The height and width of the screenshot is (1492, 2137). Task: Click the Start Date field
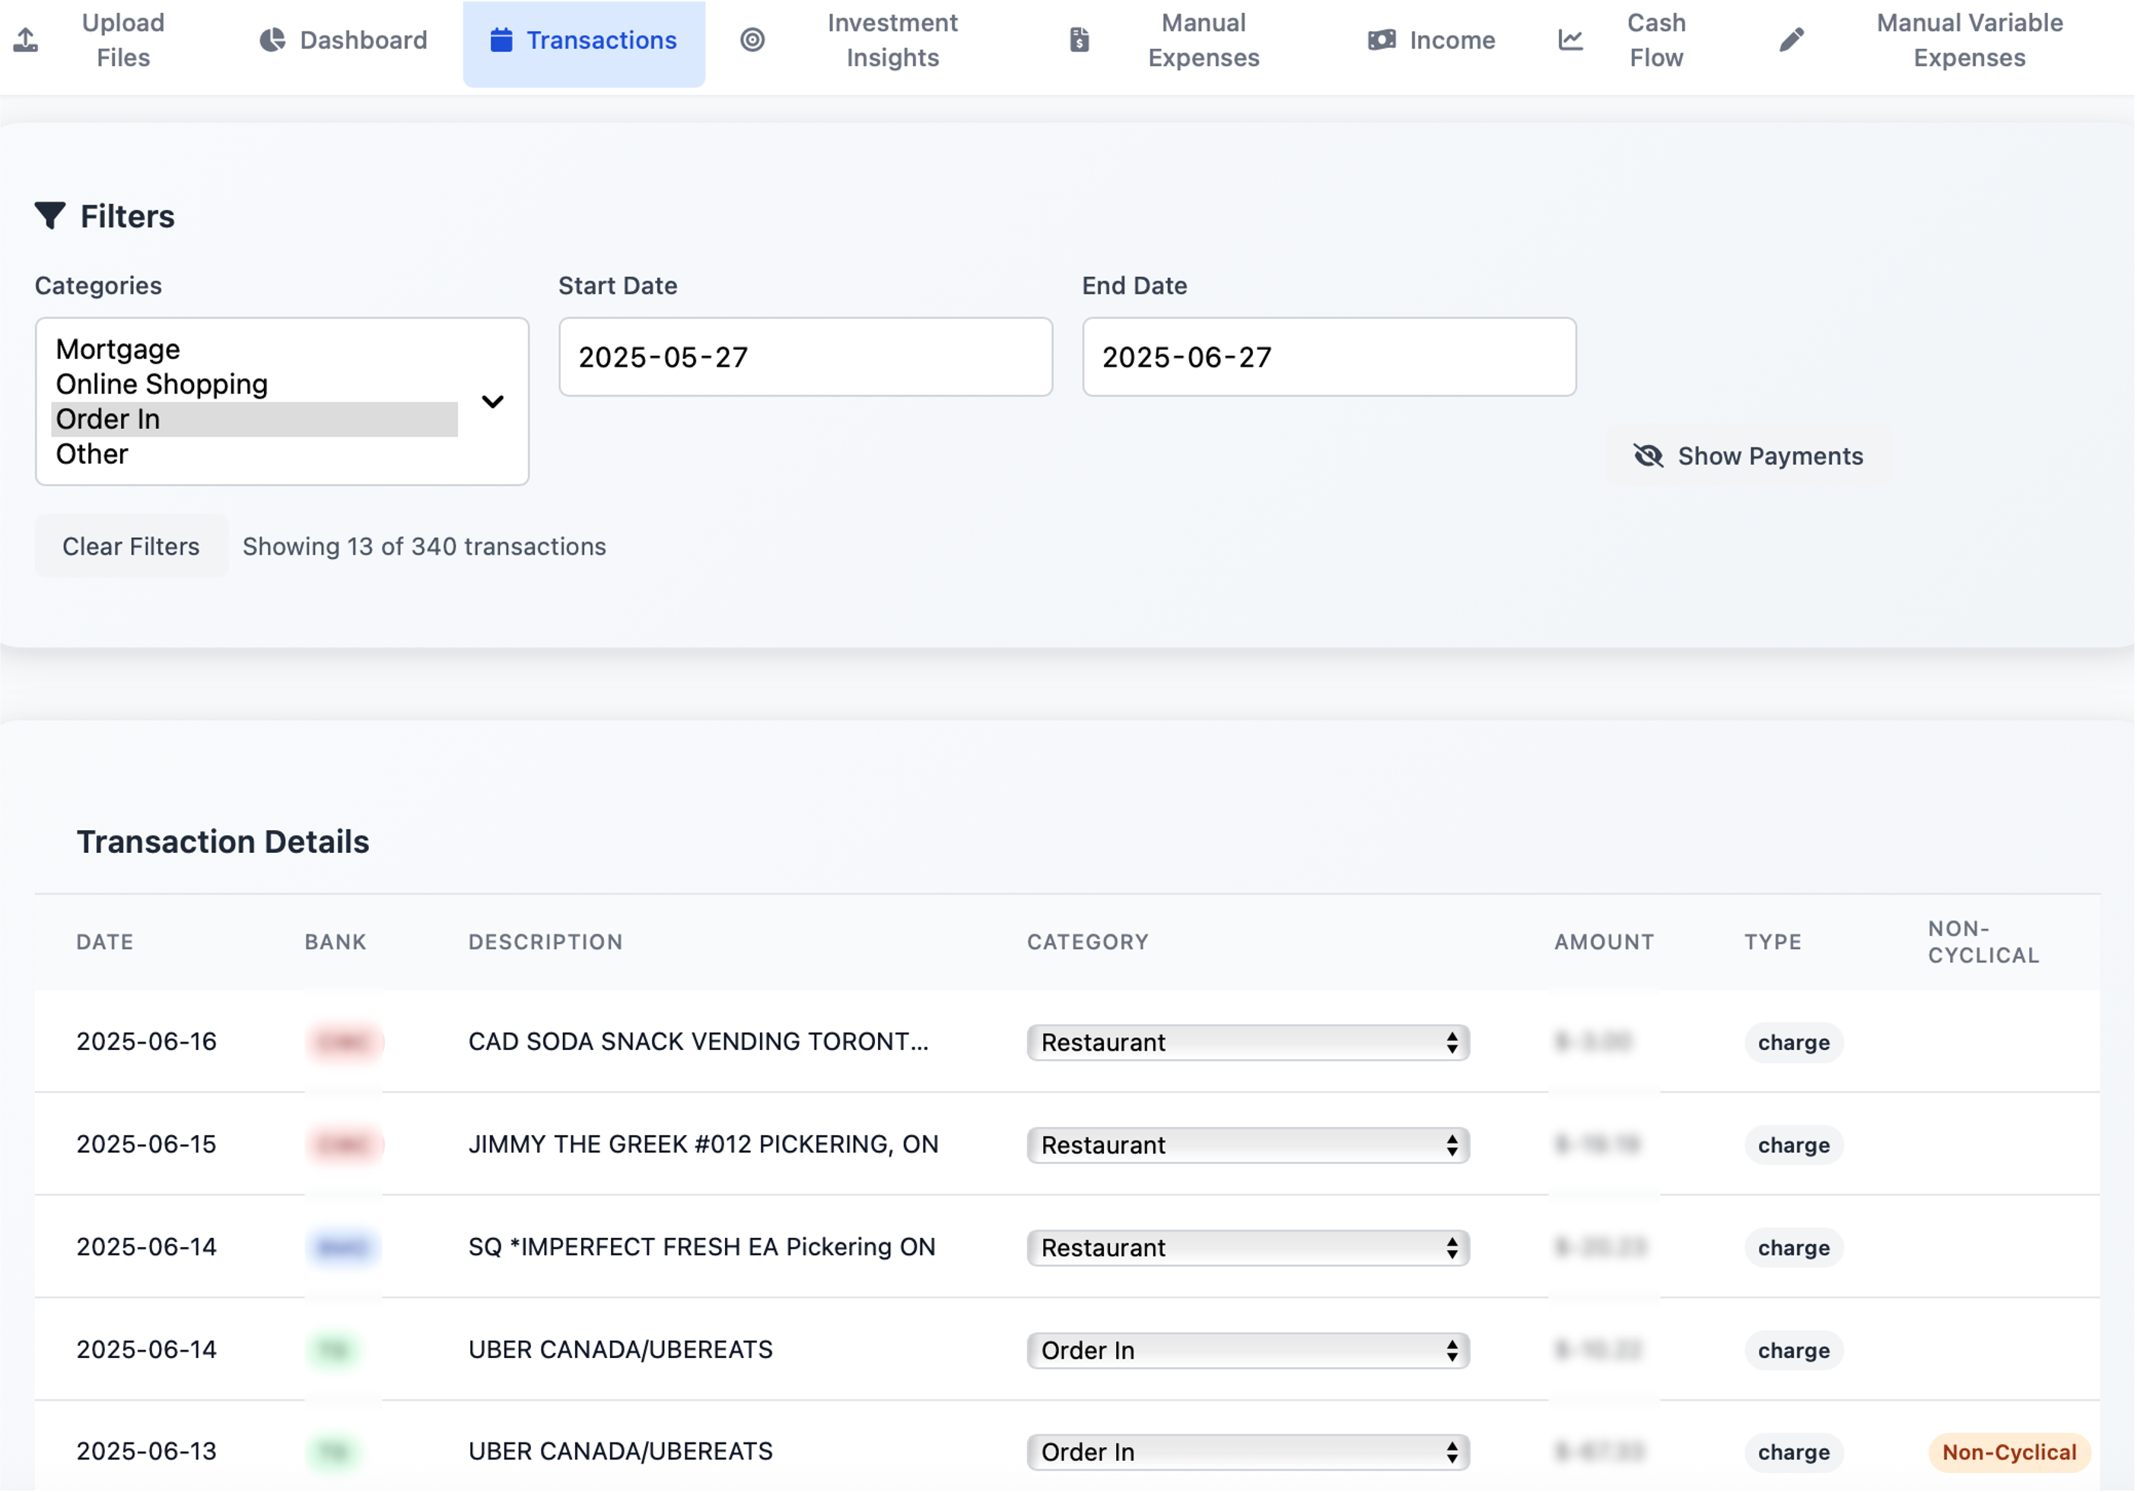805,358
